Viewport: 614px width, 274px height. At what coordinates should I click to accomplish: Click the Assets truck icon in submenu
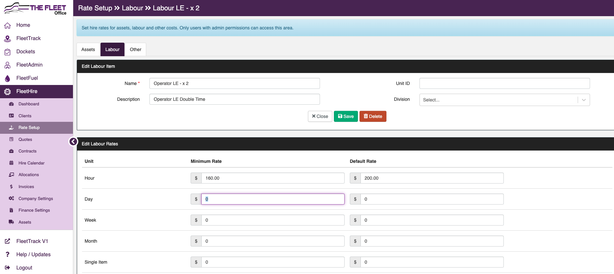pos(11,222)
